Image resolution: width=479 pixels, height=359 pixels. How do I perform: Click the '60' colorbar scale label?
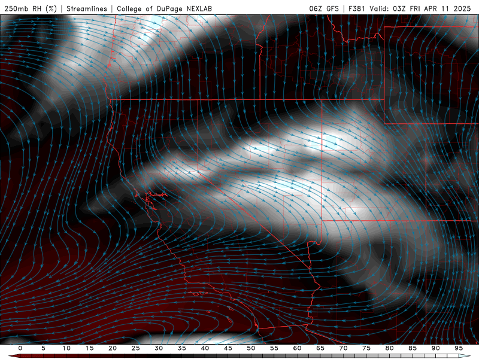(x=297, y=348)
